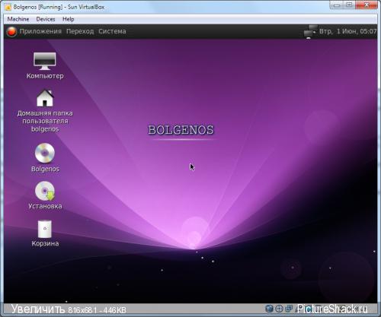
Task: Open the Help menu
Action: tap(69, 19)
